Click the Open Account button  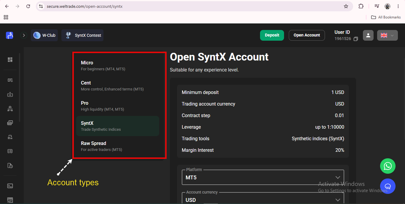point(307,35)
